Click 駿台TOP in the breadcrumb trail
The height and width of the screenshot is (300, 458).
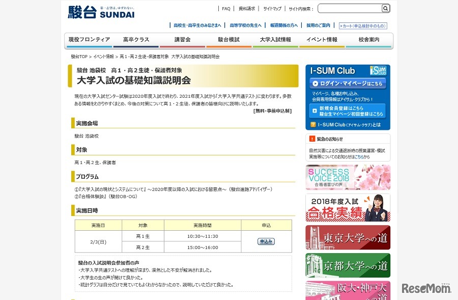[78, 57]
